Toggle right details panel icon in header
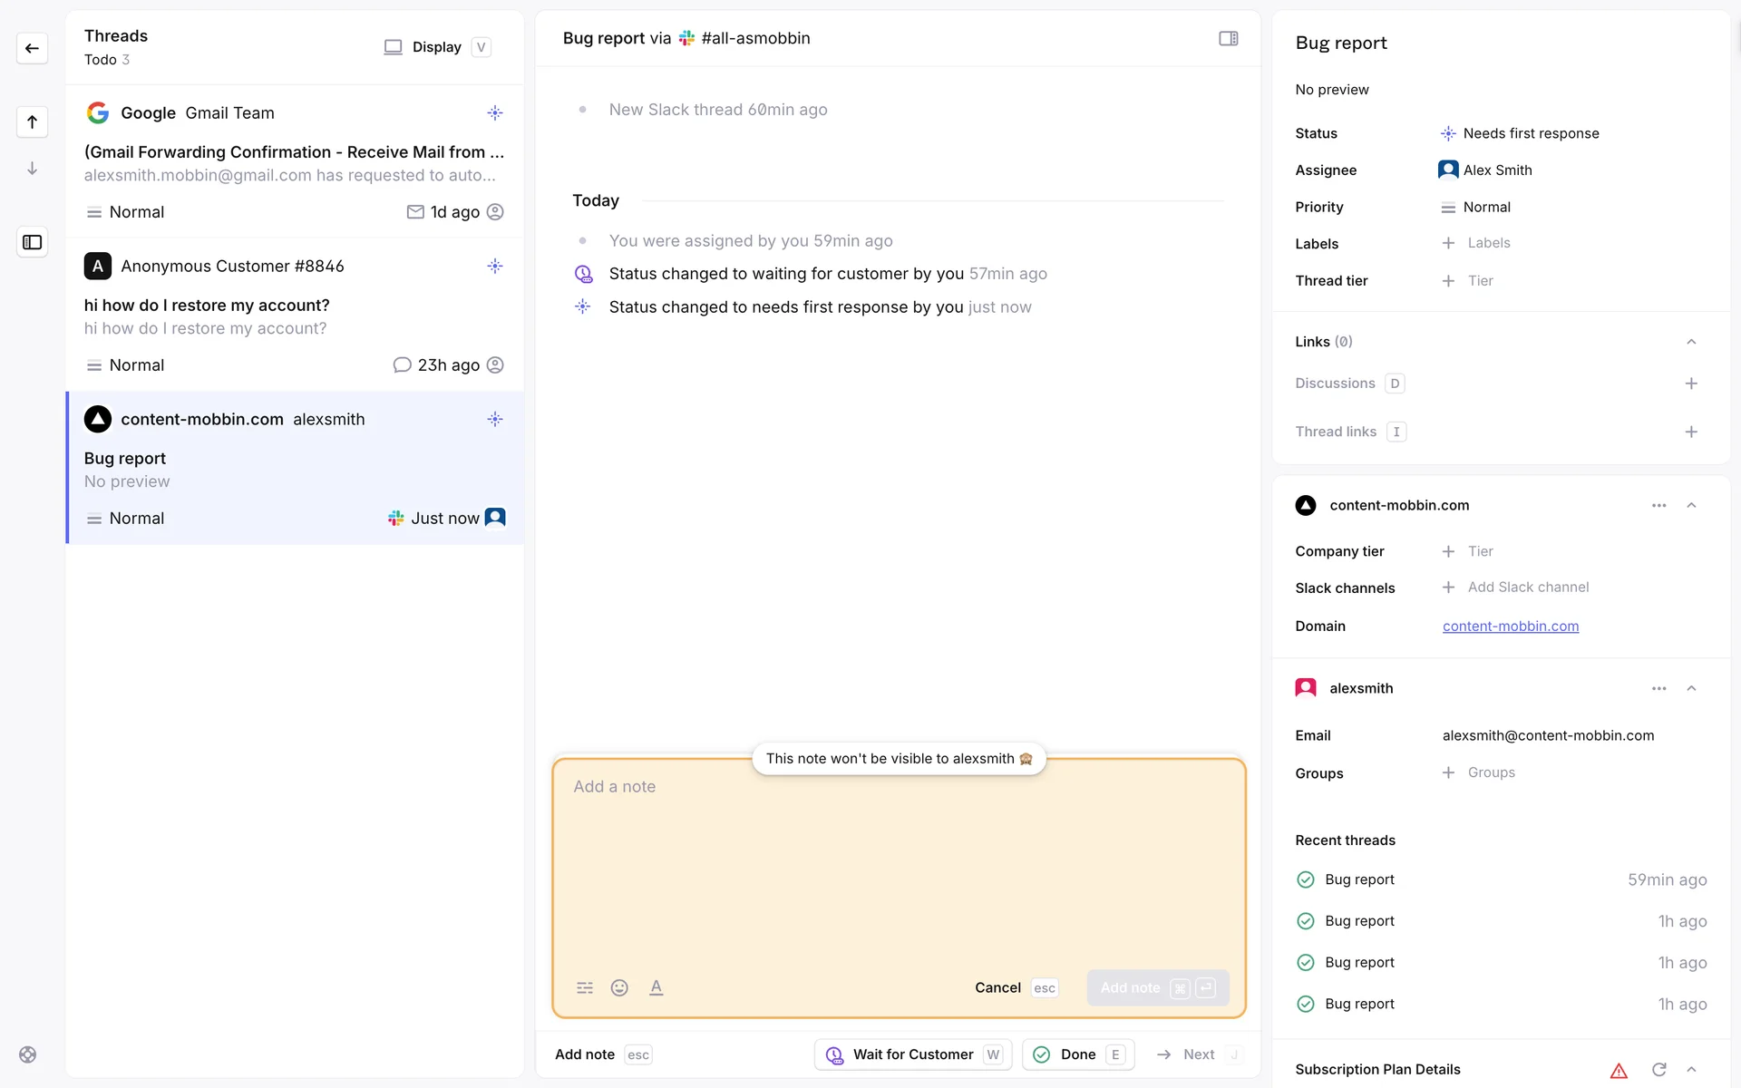Viewport: 1741px width, 1088px height. coord(1228,38)
